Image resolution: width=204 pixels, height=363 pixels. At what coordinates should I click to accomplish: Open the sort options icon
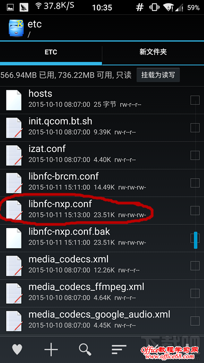119,349
